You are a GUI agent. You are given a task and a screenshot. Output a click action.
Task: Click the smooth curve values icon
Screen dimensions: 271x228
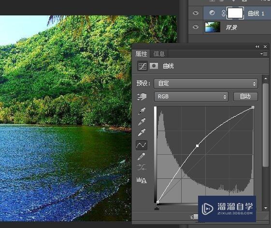(142, 167)
